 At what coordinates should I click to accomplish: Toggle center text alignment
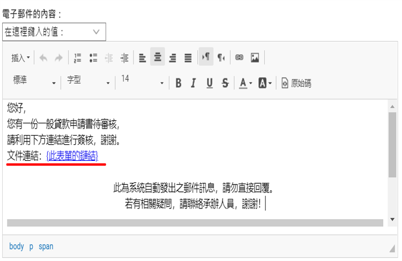point(158,57)
